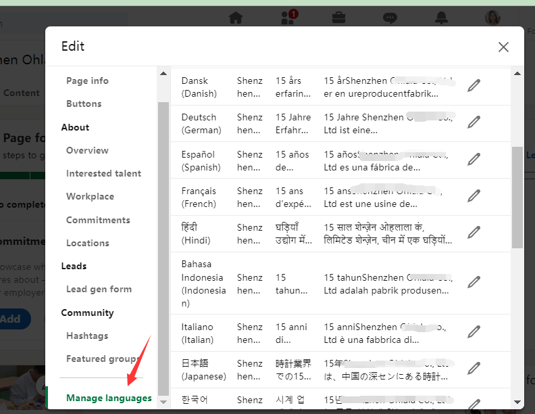Open the Page info section

click(x=87, y=81)
